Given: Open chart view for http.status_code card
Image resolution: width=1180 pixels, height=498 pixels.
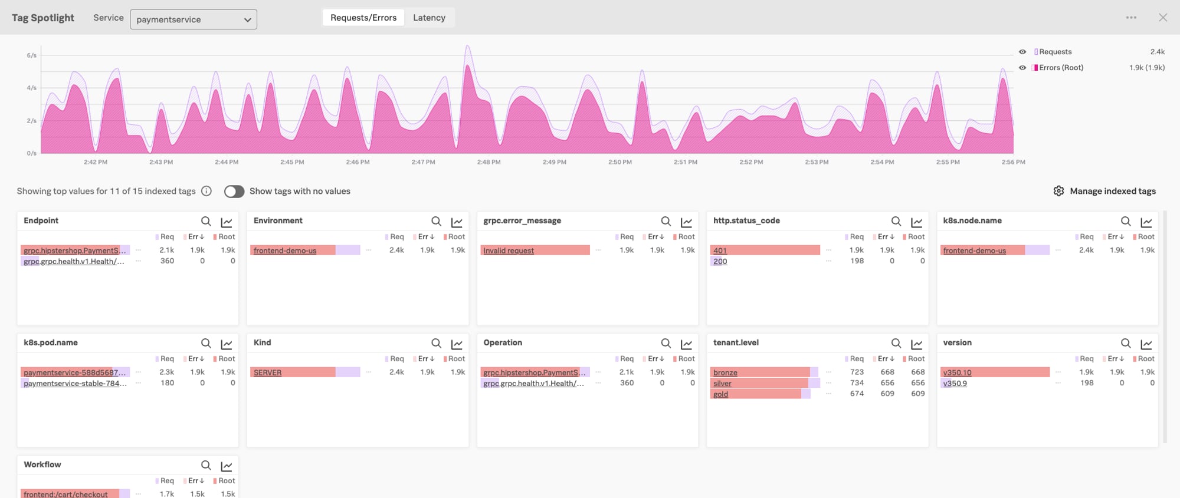Looking at the screenshot, I should click(x=916, y=222).
